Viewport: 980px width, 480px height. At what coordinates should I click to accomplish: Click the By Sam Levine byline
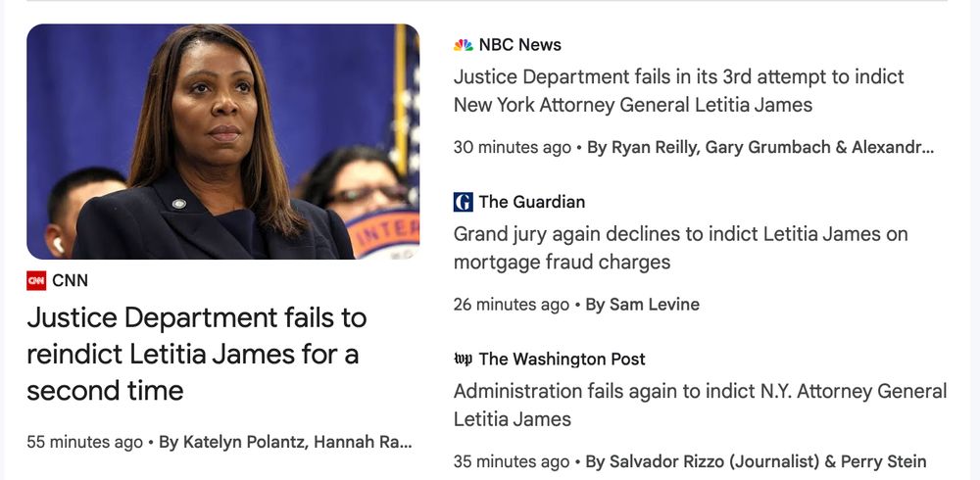pyautogui.click(x=643, y=304)
